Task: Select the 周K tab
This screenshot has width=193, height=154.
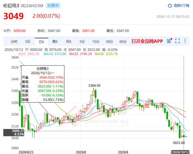Action: tap(55, 42)
